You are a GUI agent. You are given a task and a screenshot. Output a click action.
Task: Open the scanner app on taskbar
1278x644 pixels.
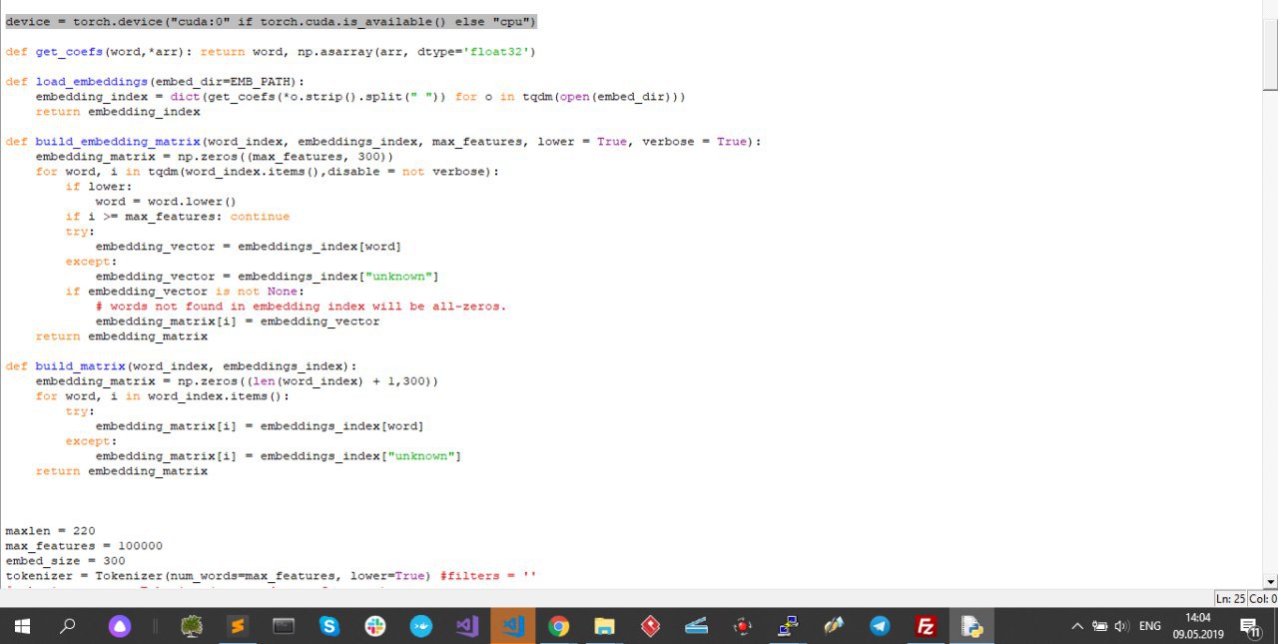point(696,626)
